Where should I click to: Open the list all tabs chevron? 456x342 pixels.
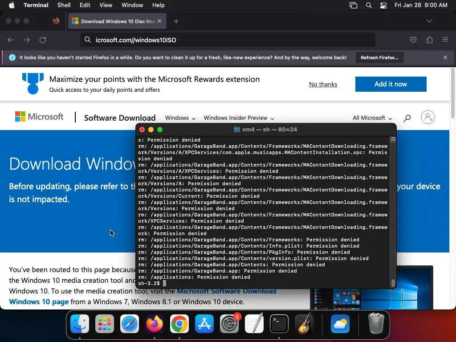[429, 21]
